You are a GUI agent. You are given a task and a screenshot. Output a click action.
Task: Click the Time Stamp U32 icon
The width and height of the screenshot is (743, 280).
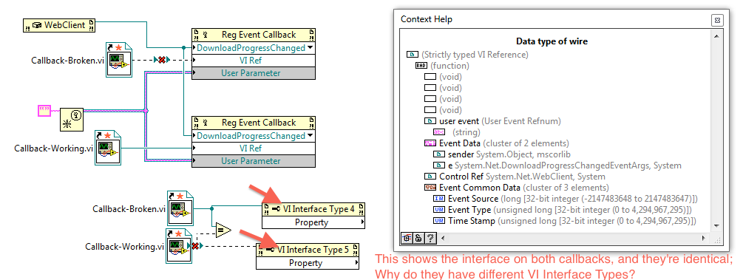[439, 221]
